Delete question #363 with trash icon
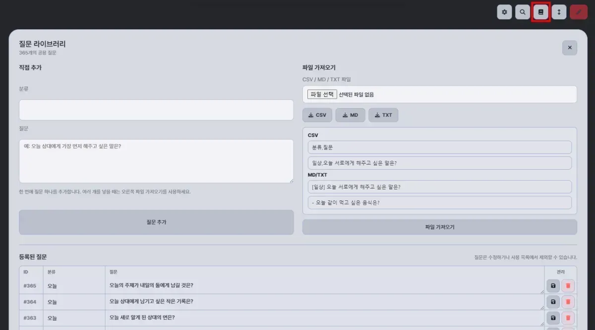The image size is (595, 330). (568, 318)
